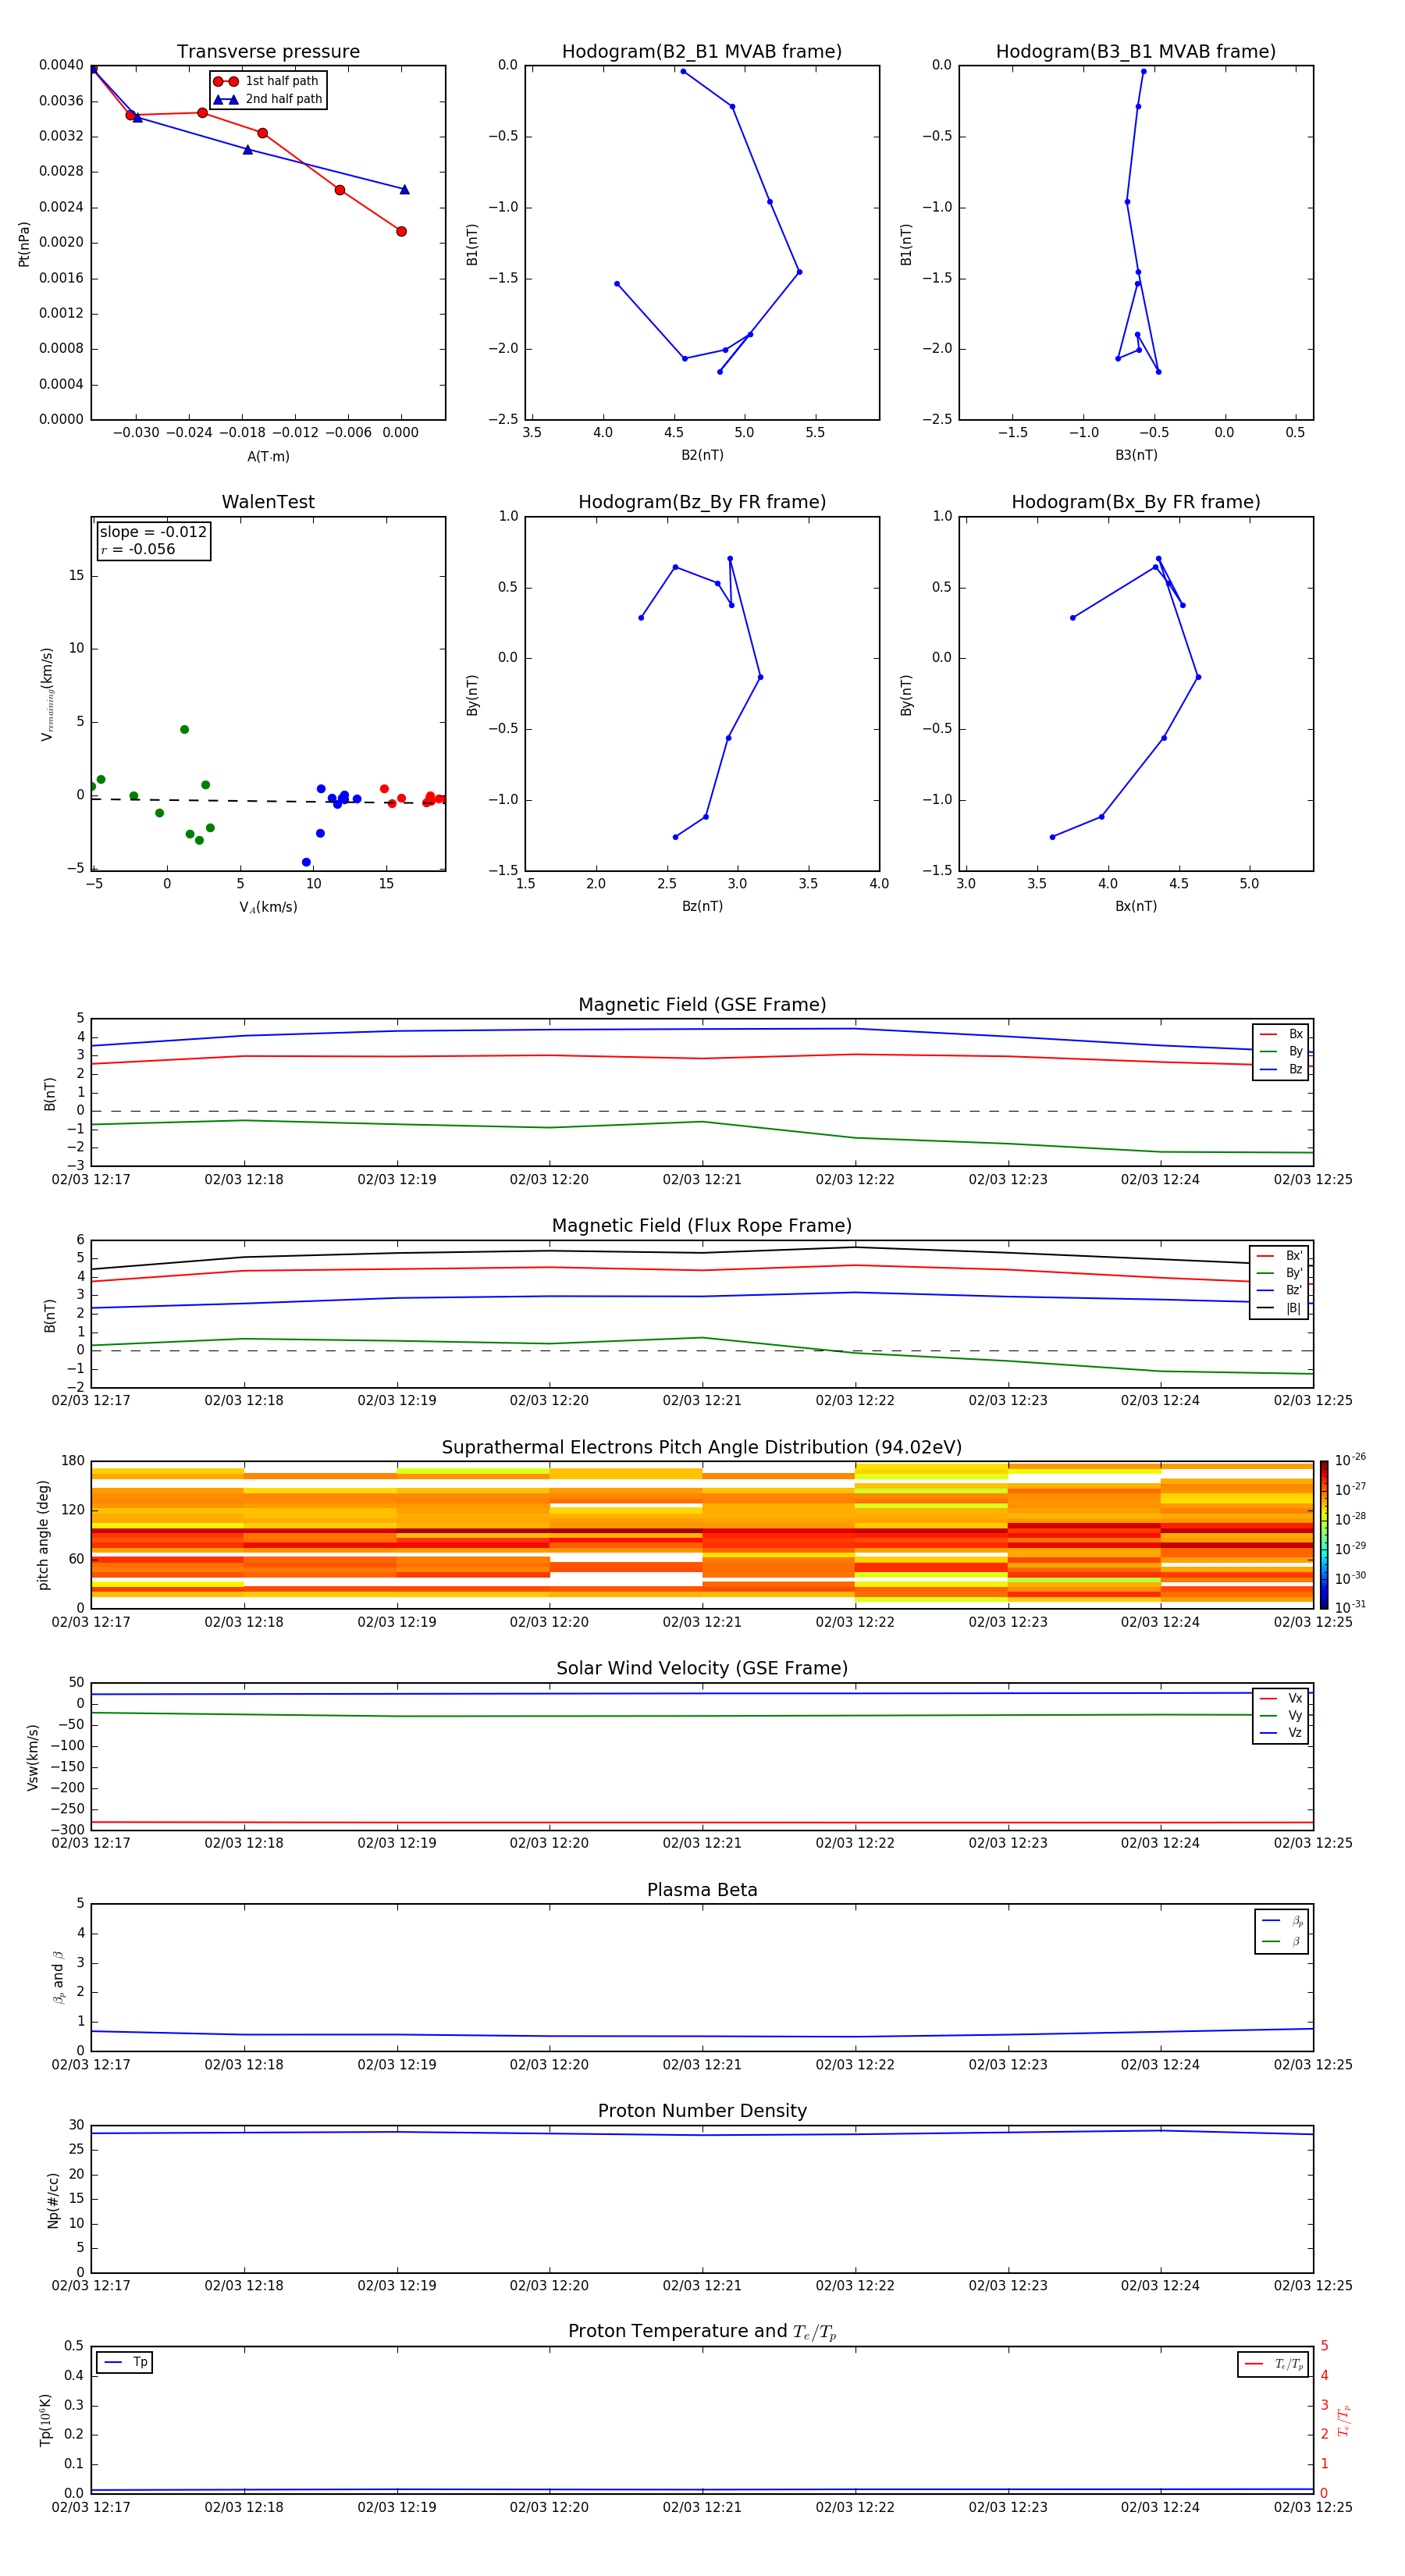Click the highest green point in WalenTest plot
This screenshot has height=2576, width=1405.
point(184,730)
